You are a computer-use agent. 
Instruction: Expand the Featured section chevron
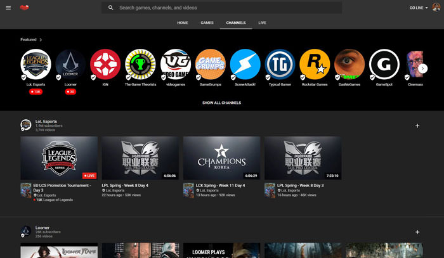pyautogui.click(x=41, y=39)
